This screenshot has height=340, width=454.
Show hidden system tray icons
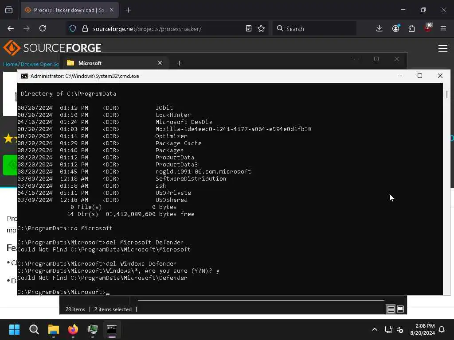click(374, 329)
